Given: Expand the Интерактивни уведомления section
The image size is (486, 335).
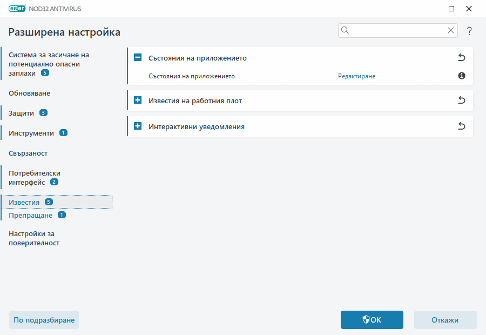Looking at the screenshot, I should pos(139,126).
